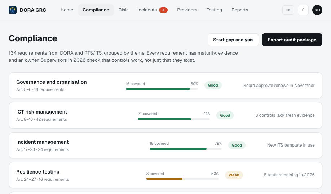Click Good badge on ICT risk management row
The height and width of the screenshot is (194, 331).
(x=225, y=115)
